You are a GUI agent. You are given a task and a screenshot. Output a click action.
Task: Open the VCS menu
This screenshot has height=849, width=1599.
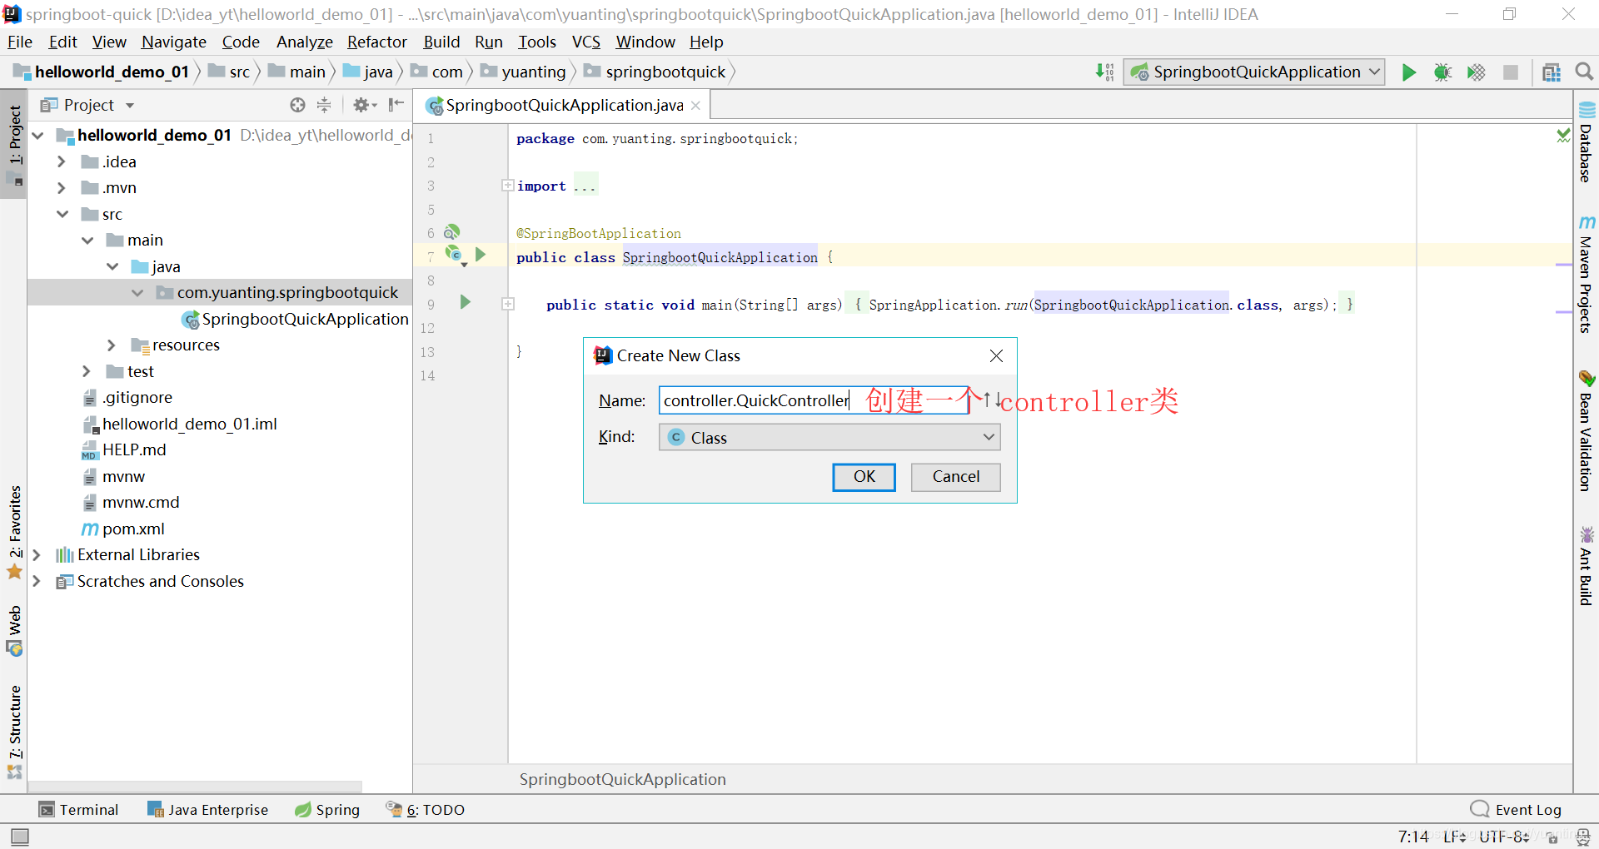[585, 42]
